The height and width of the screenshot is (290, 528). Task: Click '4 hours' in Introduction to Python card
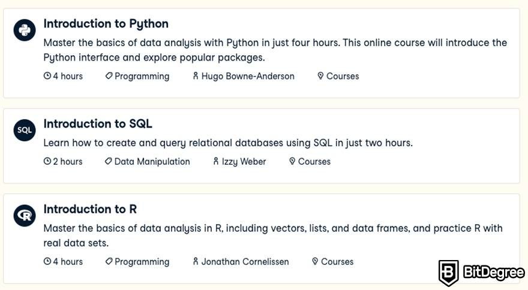pyautogui.click(x=68, y=76)
